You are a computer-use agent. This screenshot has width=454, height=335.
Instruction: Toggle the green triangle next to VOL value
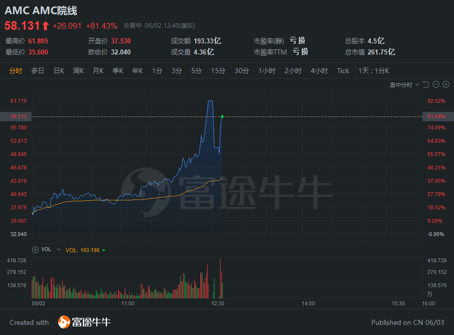coord(103,250)
